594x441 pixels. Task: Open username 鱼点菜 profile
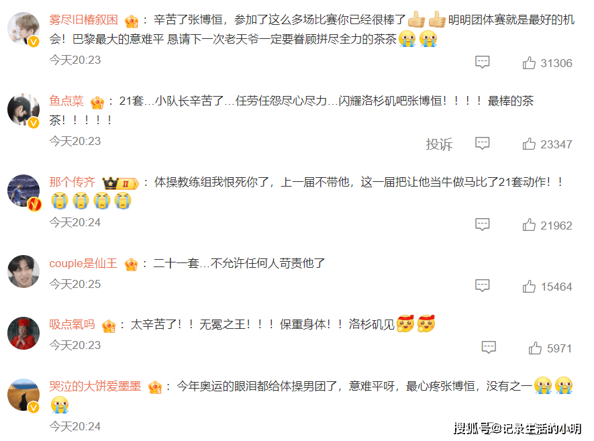tap(66, 101)
